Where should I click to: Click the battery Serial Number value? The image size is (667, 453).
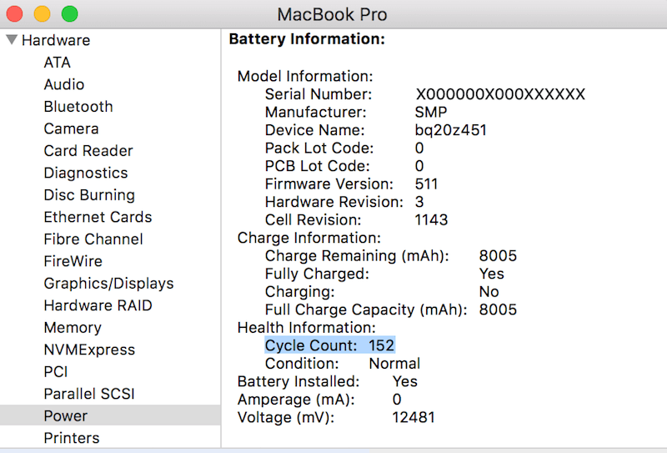tap(500, 94)
